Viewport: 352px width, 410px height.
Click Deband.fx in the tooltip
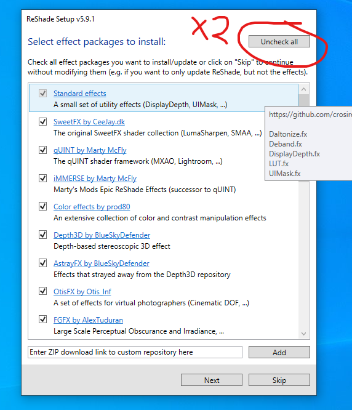tap(286, 144)
